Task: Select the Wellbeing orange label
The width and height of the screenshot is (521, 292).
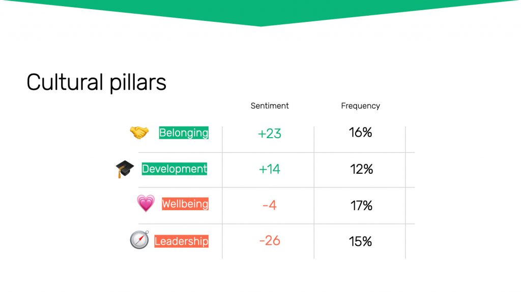Action: [185, 204]
